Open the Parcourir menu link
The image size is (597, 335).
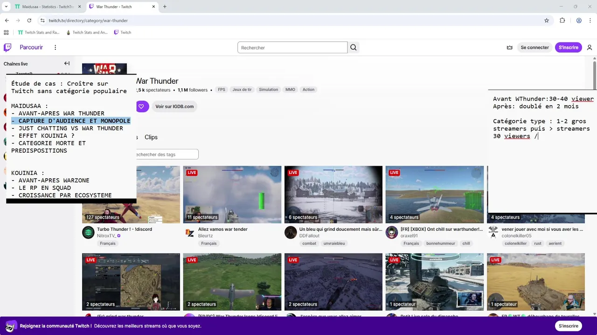point(31,47)
